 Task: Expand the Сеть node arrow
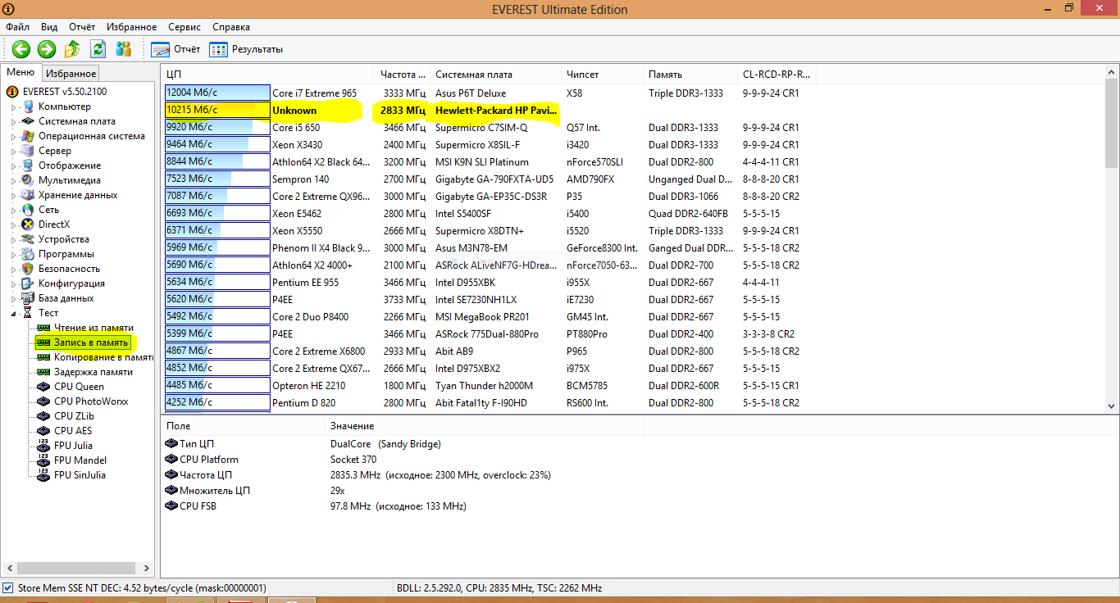[x=13, y=211]
